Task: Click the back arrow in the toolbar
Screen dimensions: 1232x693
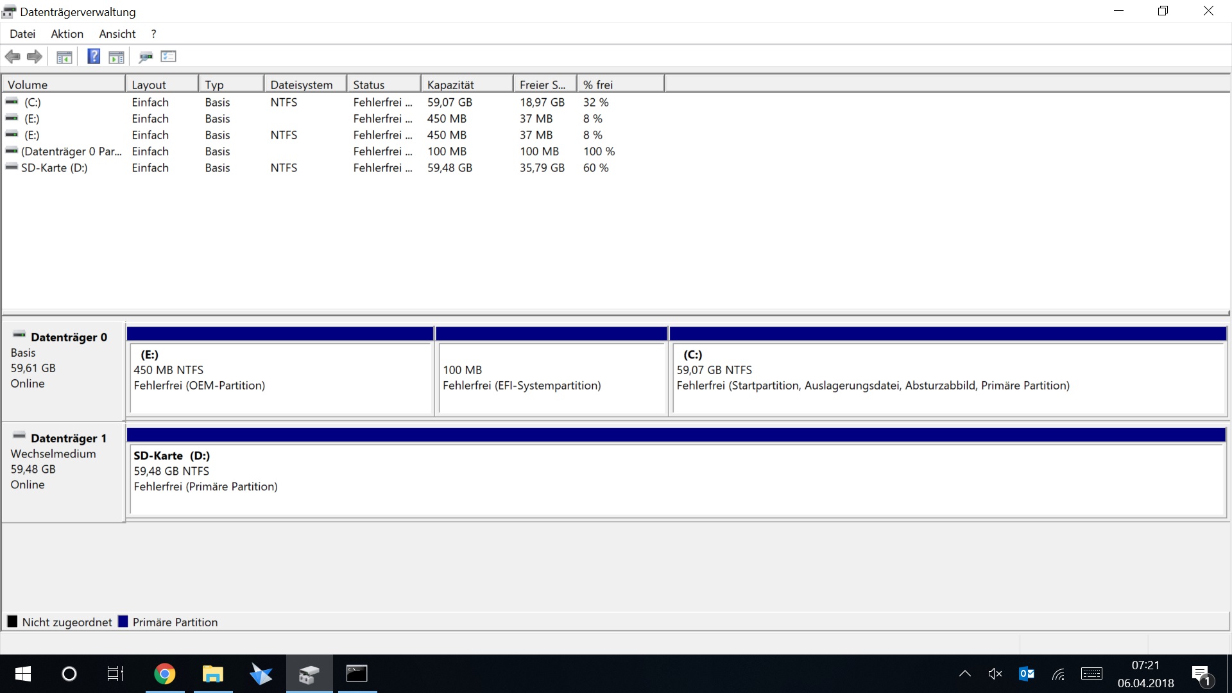Action: (x=12, y=56)
